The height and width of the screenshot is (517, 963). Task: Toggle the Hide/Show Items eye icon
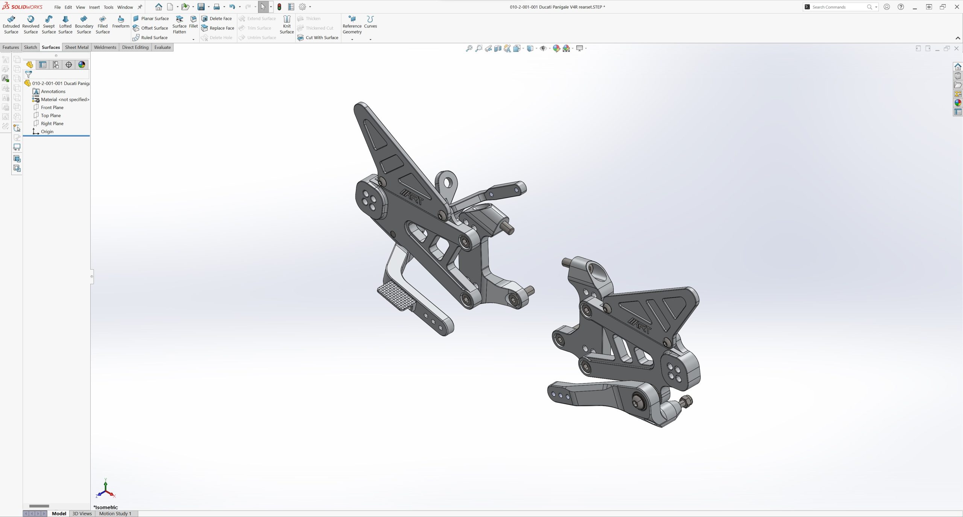tap(543, 48)
